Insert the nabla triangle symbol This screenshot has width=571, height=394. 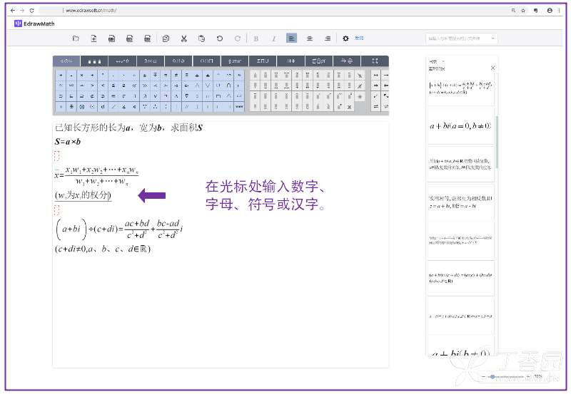187,96
